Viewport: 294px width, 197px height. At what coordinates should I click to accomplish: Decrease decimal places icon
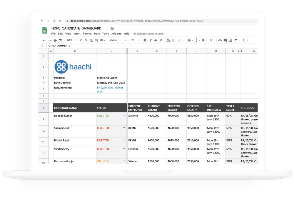[x=91, y=40]
